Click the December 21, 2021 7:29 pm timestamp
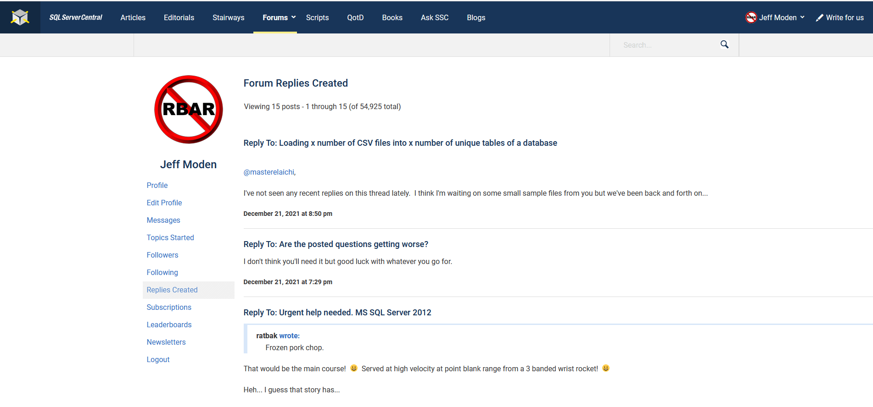Screen dimensions: 873x407 pyautogui.click(x=288, y=282)
